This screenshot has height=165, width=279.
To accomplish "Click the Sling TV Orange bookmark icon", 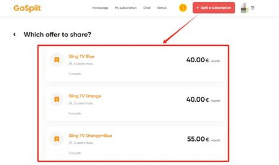I will click(x=57, y=99).
